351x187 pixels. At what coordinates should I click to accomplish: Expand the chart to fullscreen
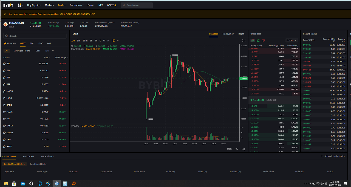pyautogui.click(x=244, y=41)
